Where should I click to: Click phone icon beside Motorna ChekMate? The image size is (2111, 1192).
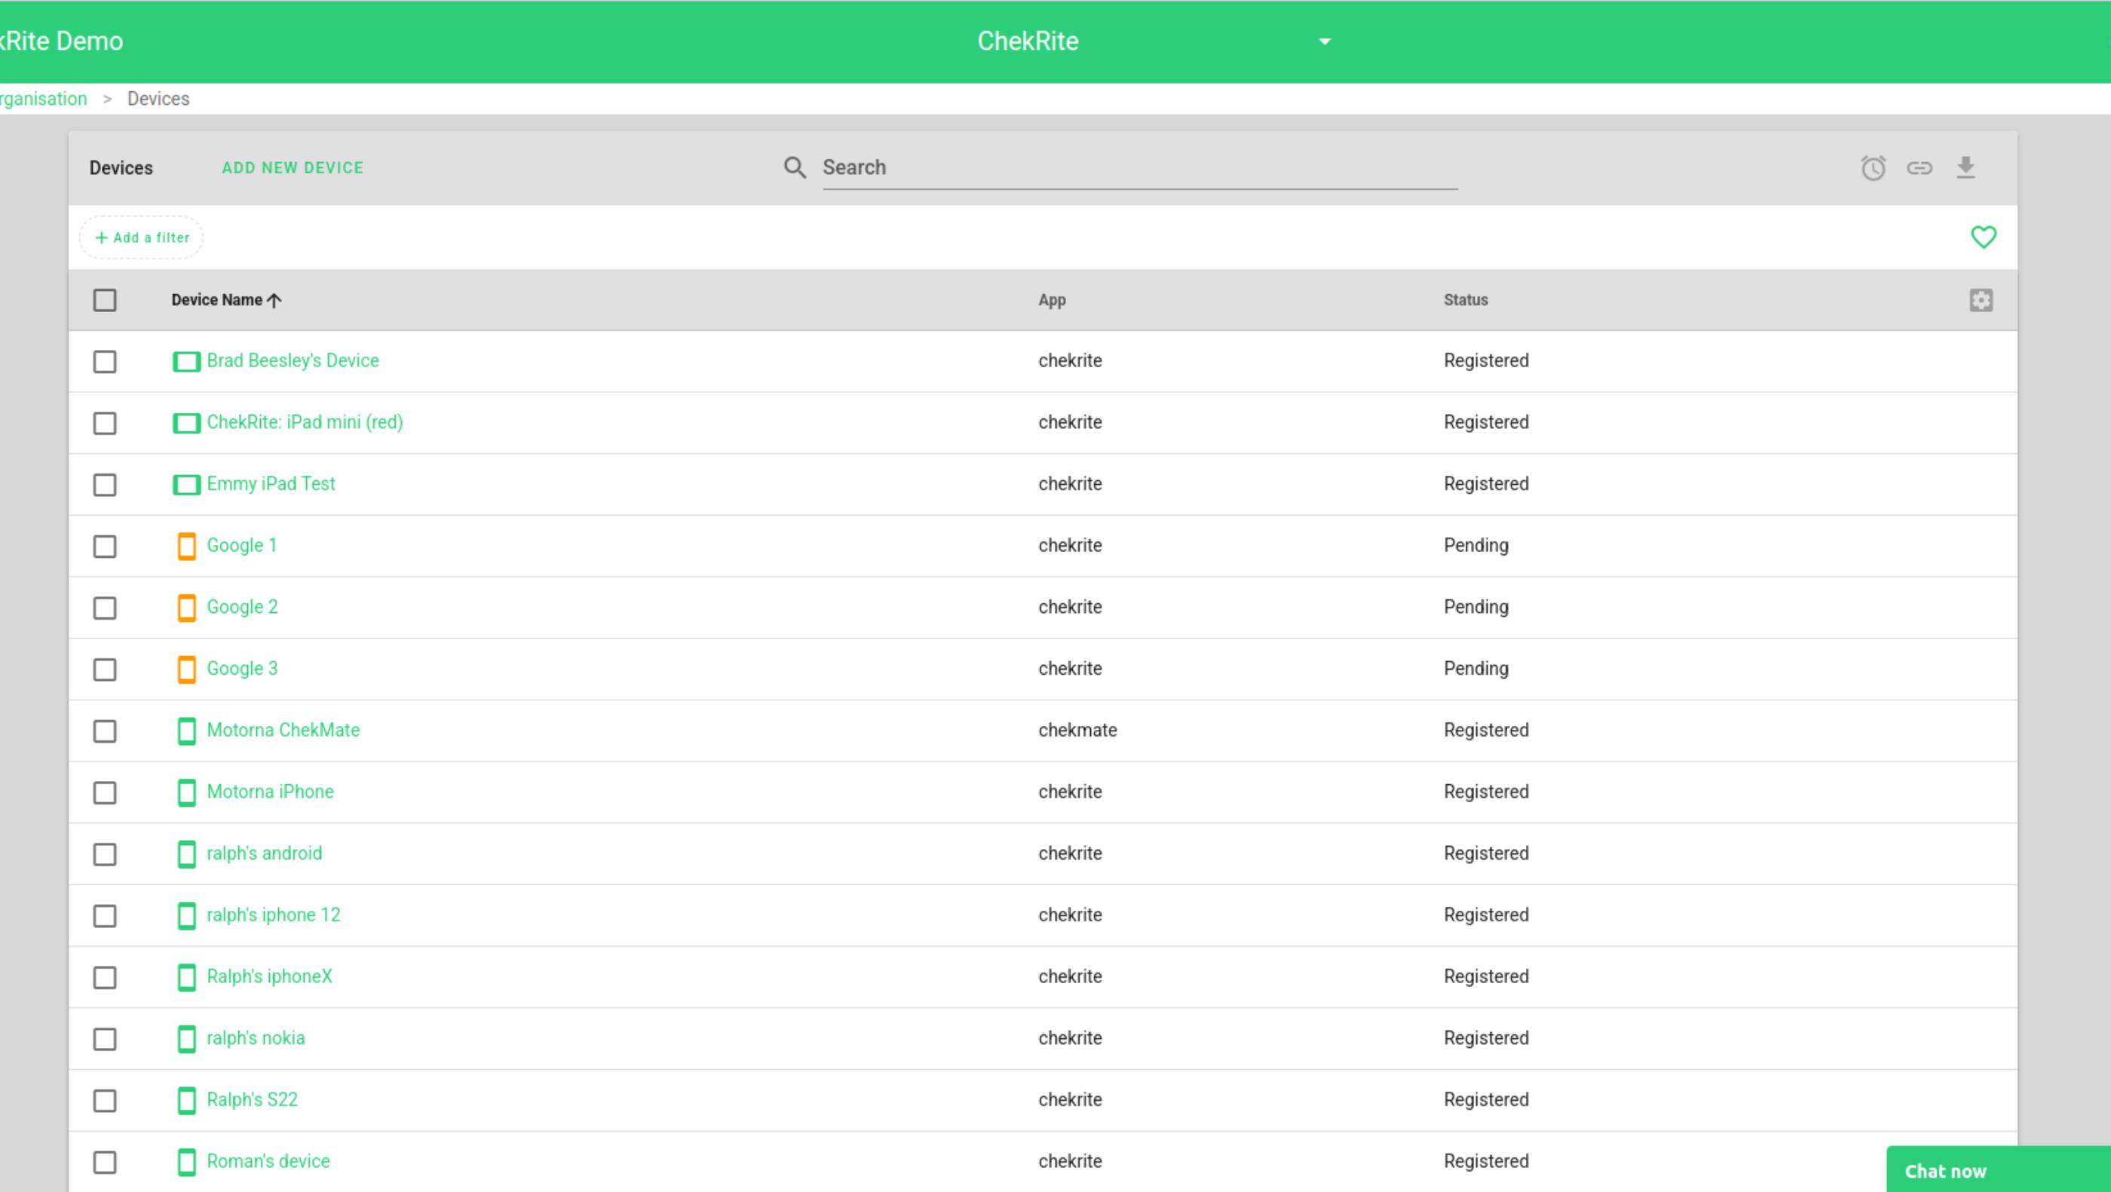click(187, 730)
